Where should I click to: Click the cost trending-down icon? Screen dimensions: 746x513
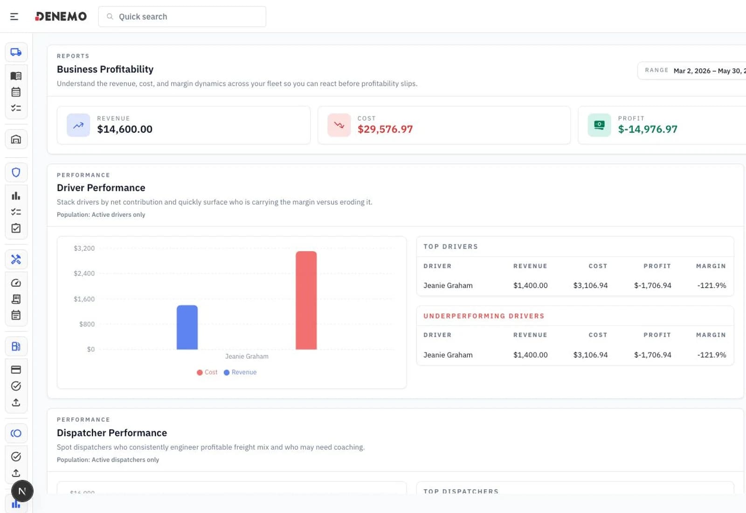[x=339, y=125]
